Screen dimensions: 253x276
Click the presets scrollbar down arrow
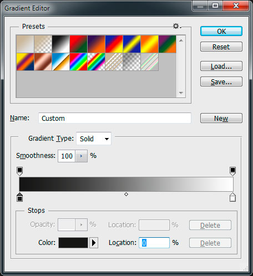(x=181, y=93)
